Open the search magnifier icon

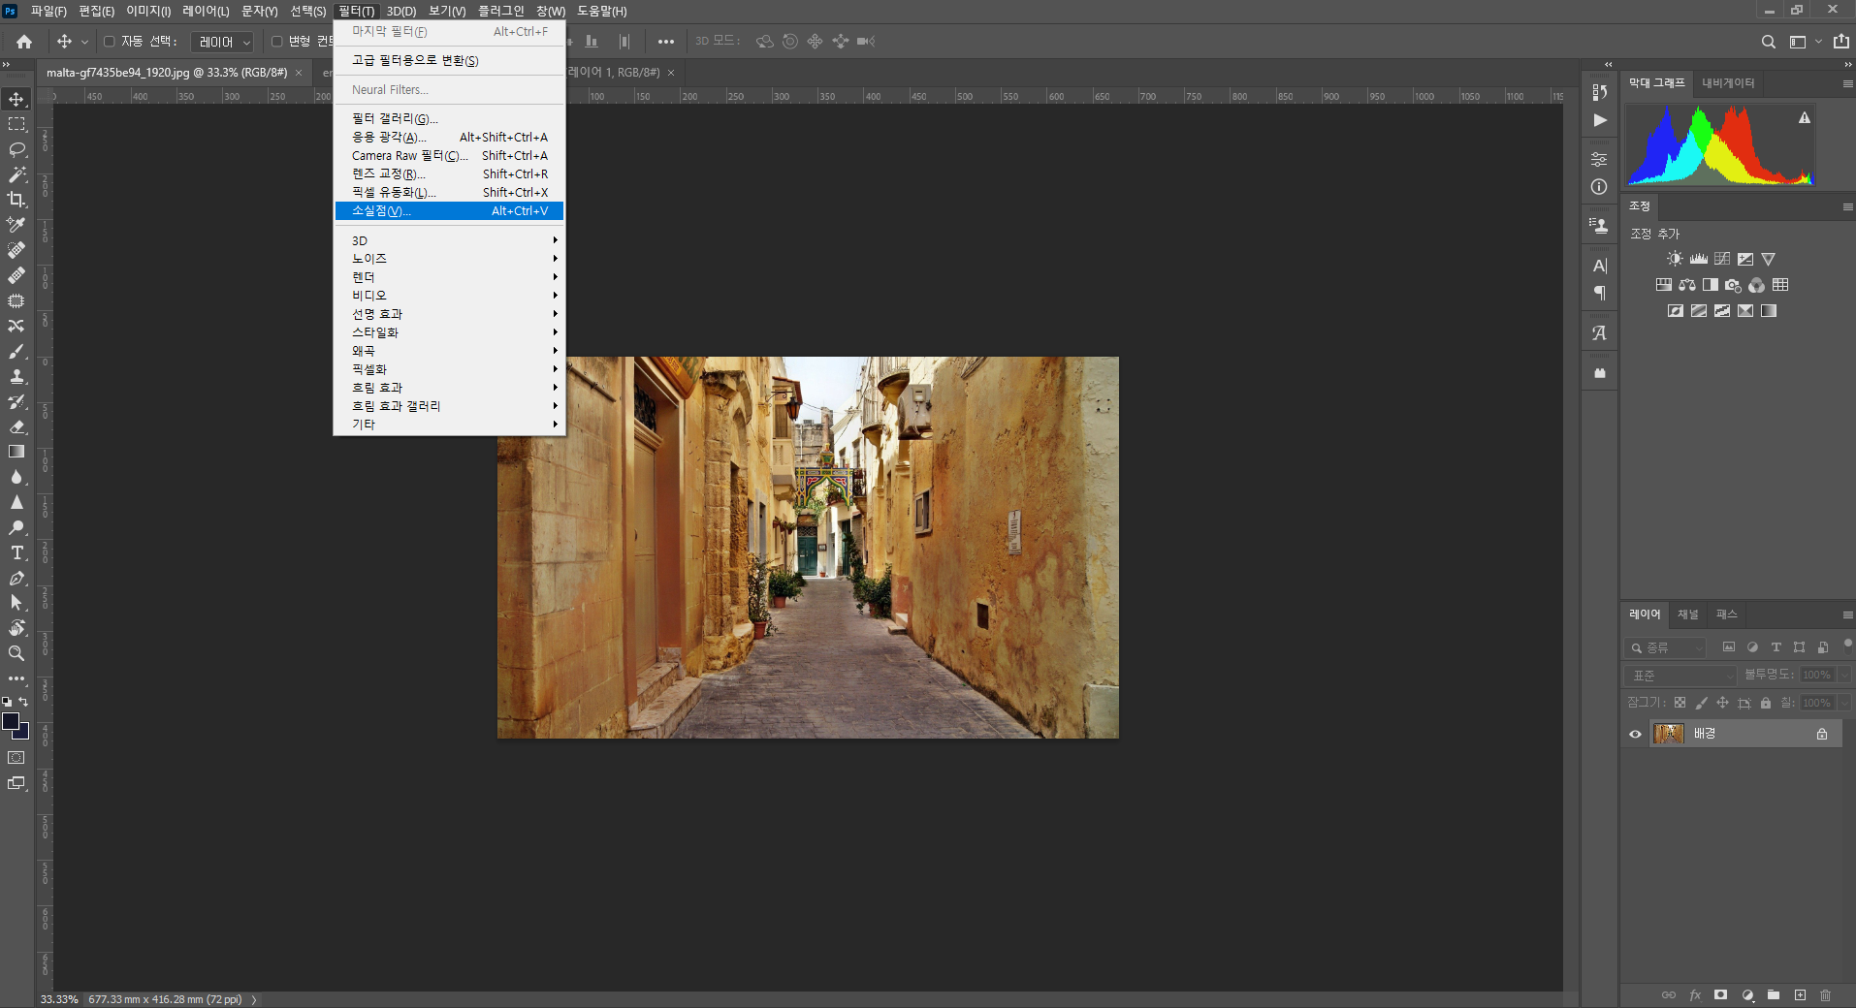click(x=1769, y=42)
